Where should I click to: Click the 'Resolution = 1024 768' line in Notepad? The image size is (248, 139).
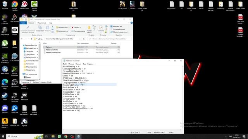tap(73, 90)
